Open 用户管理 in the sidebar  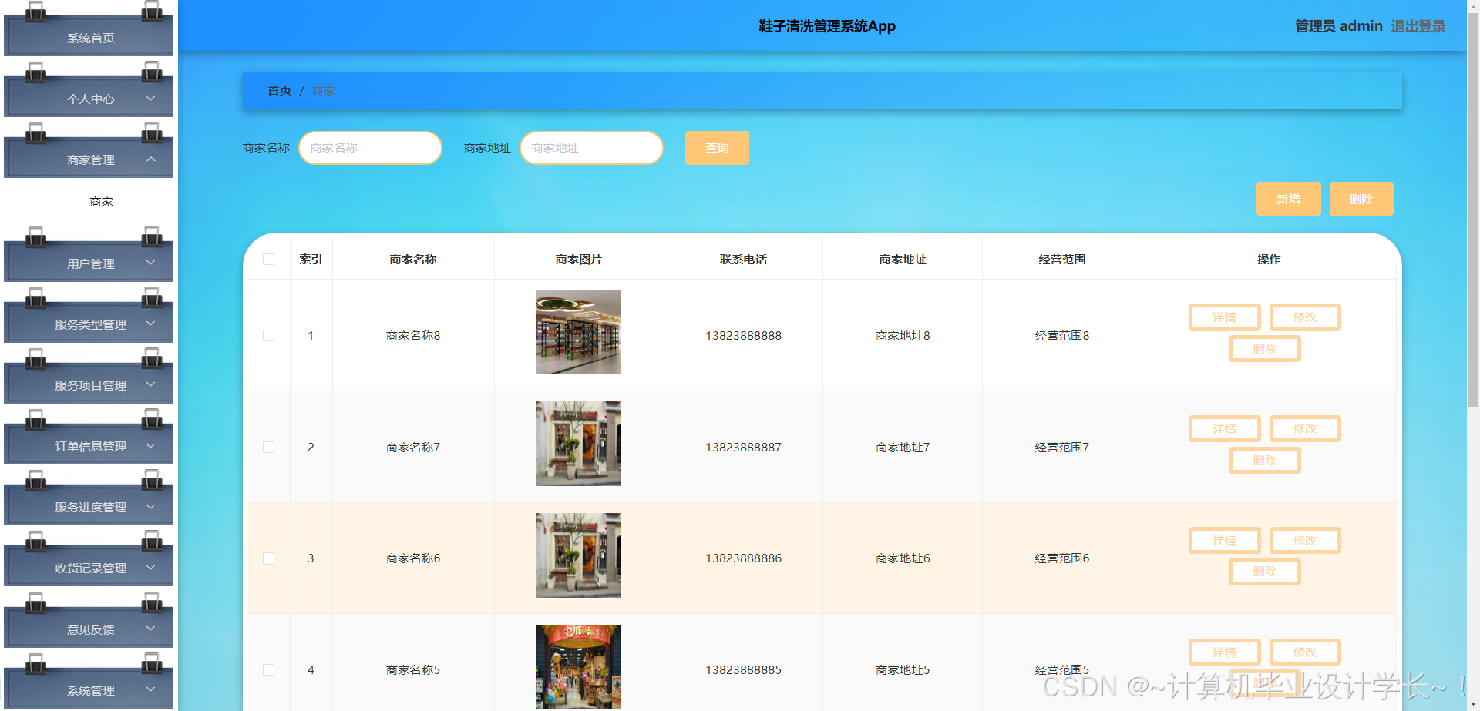88,263
